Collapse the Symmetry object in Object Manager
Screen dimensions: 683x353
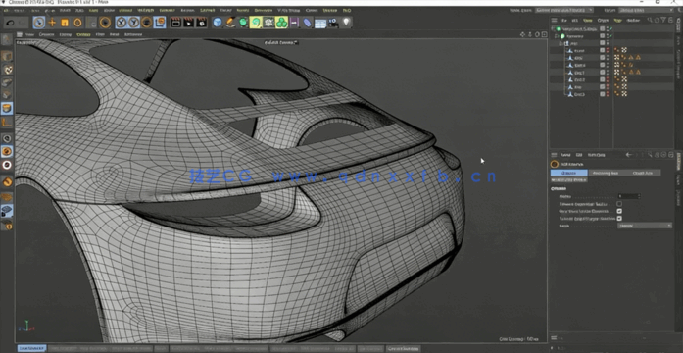click(558, 36)
